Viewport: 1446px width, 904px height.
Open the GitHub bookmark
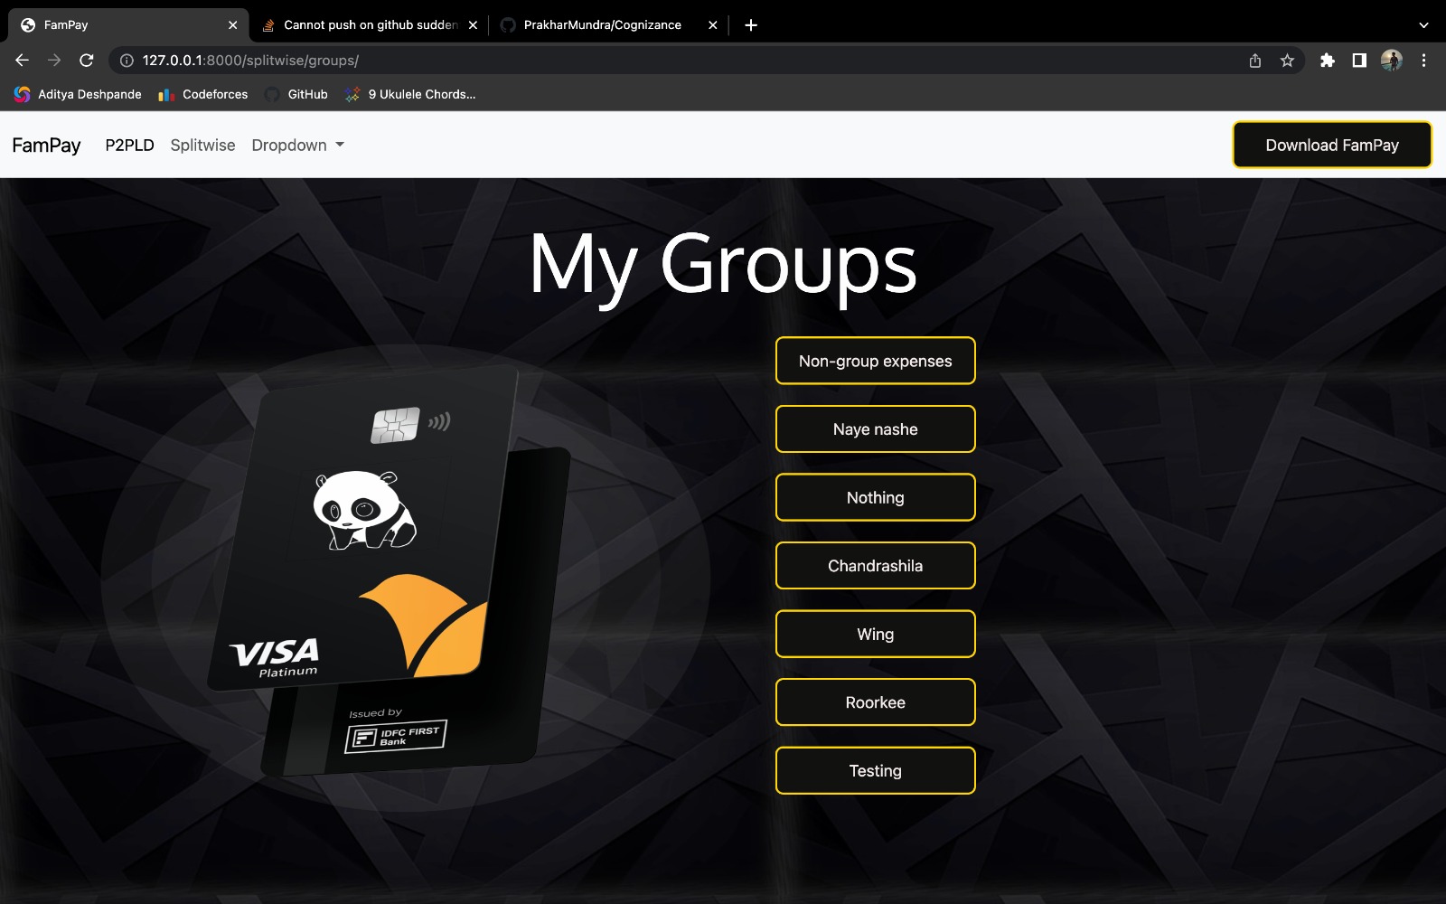296,94
